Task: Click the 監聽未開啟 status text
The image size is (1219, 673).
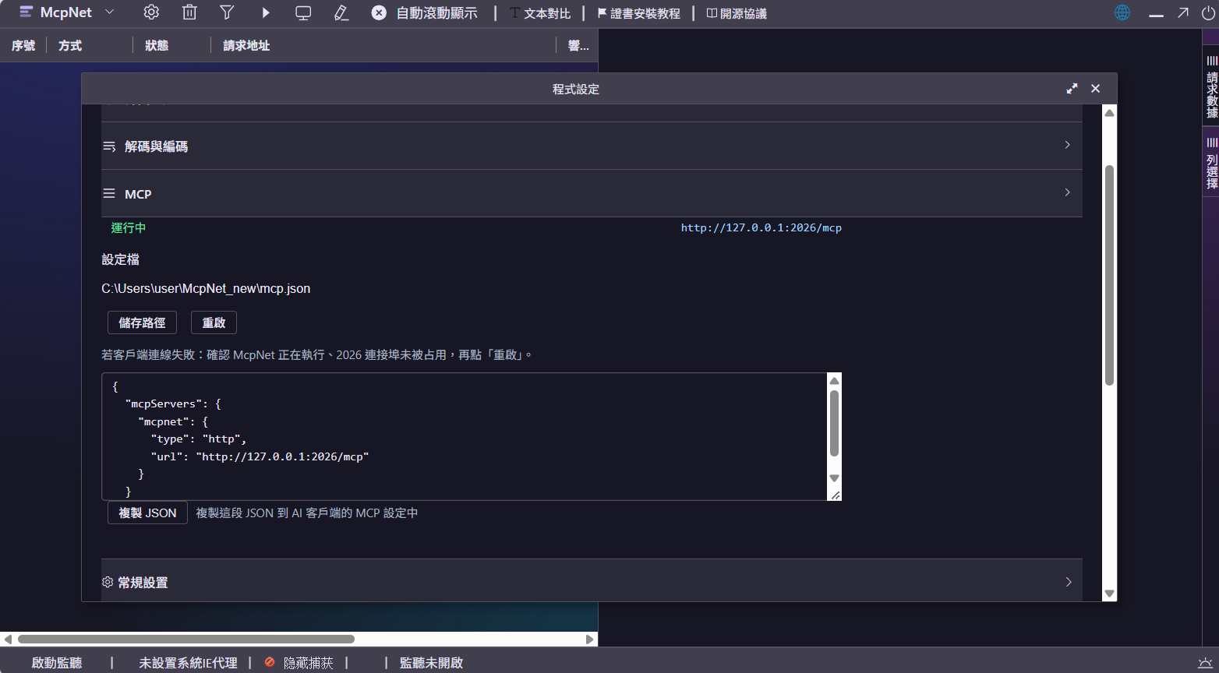Action: point(431,663)
